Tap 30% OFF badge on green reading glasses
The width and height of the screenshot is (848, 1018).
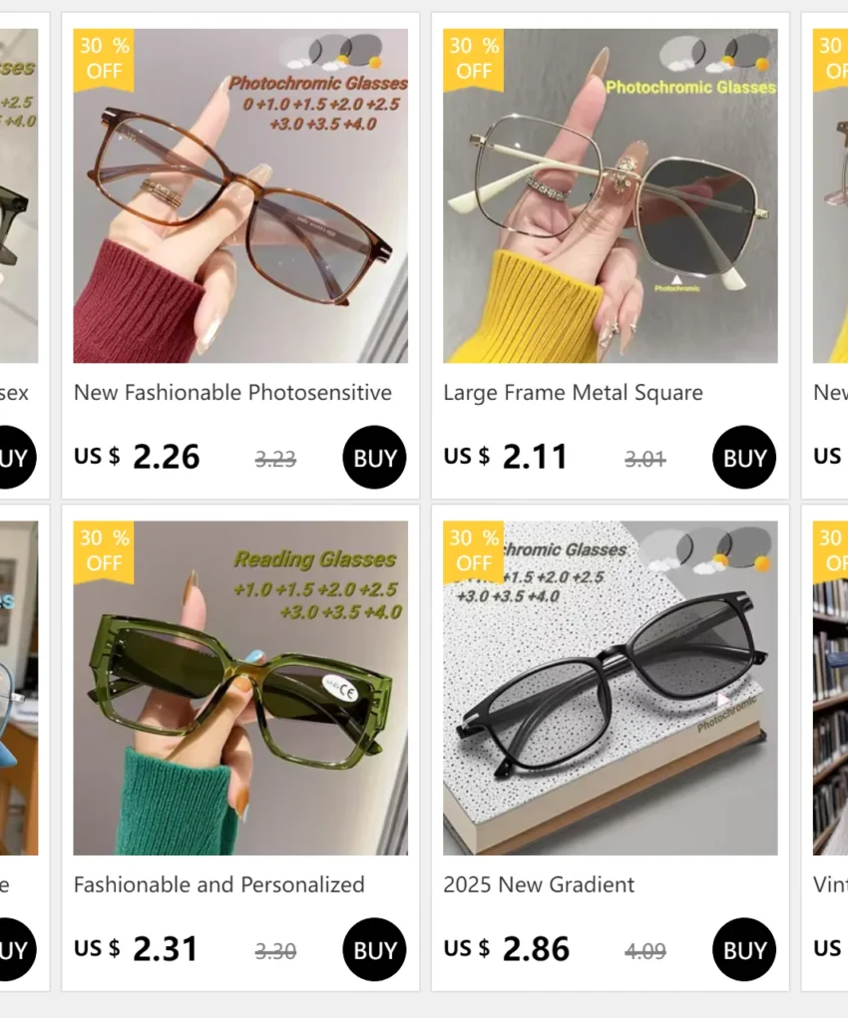click(x=104, y=550)
